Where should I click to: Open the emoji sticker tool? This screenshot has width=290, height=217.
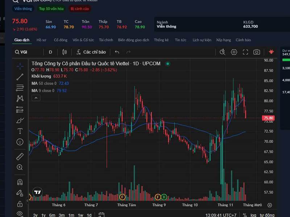[20, 142]
